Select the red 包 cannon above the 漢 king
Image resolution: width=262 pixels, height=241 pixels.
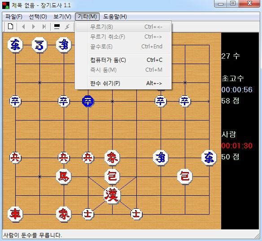[112, 176]
